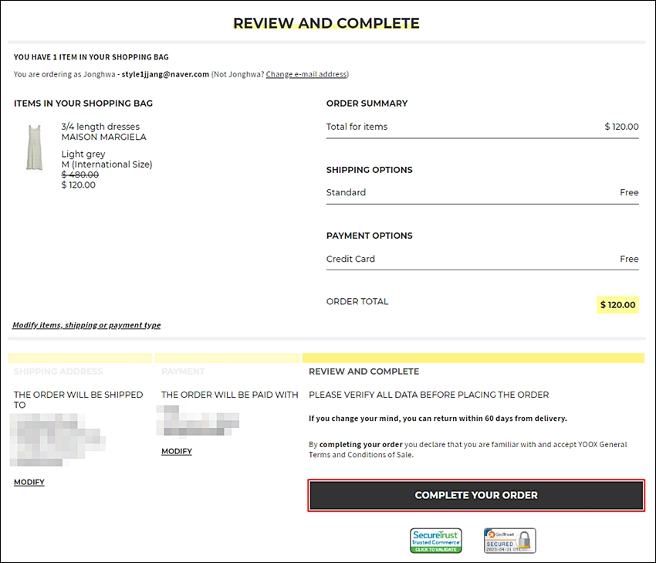This screenshot has height=563, width=656.
Task: Click the 'PLEASE VERIFY ALL DATA' text
Action: 429,395
